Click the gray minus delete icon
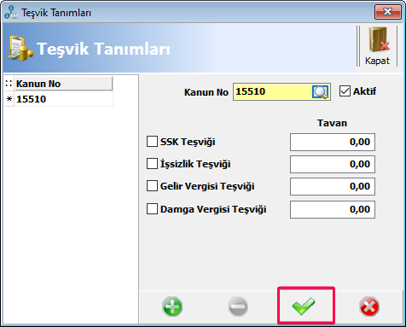406x327 pixels. point(238,307)
